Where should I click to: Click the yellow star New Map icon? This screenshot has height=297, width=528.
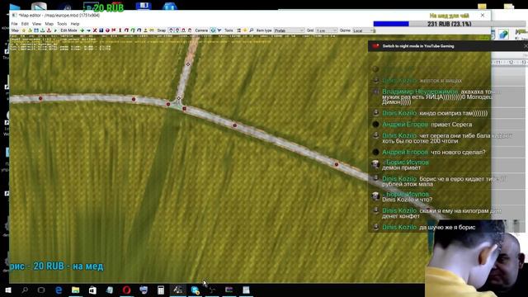(x=24, y=31)
